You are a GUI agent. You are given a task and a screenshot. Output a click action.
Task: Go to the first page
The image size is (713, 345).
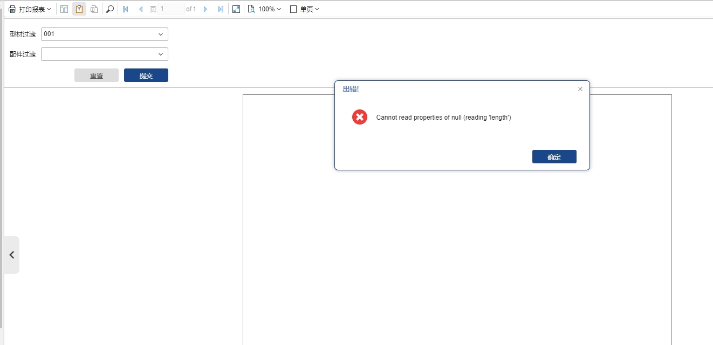coord(126,9)
